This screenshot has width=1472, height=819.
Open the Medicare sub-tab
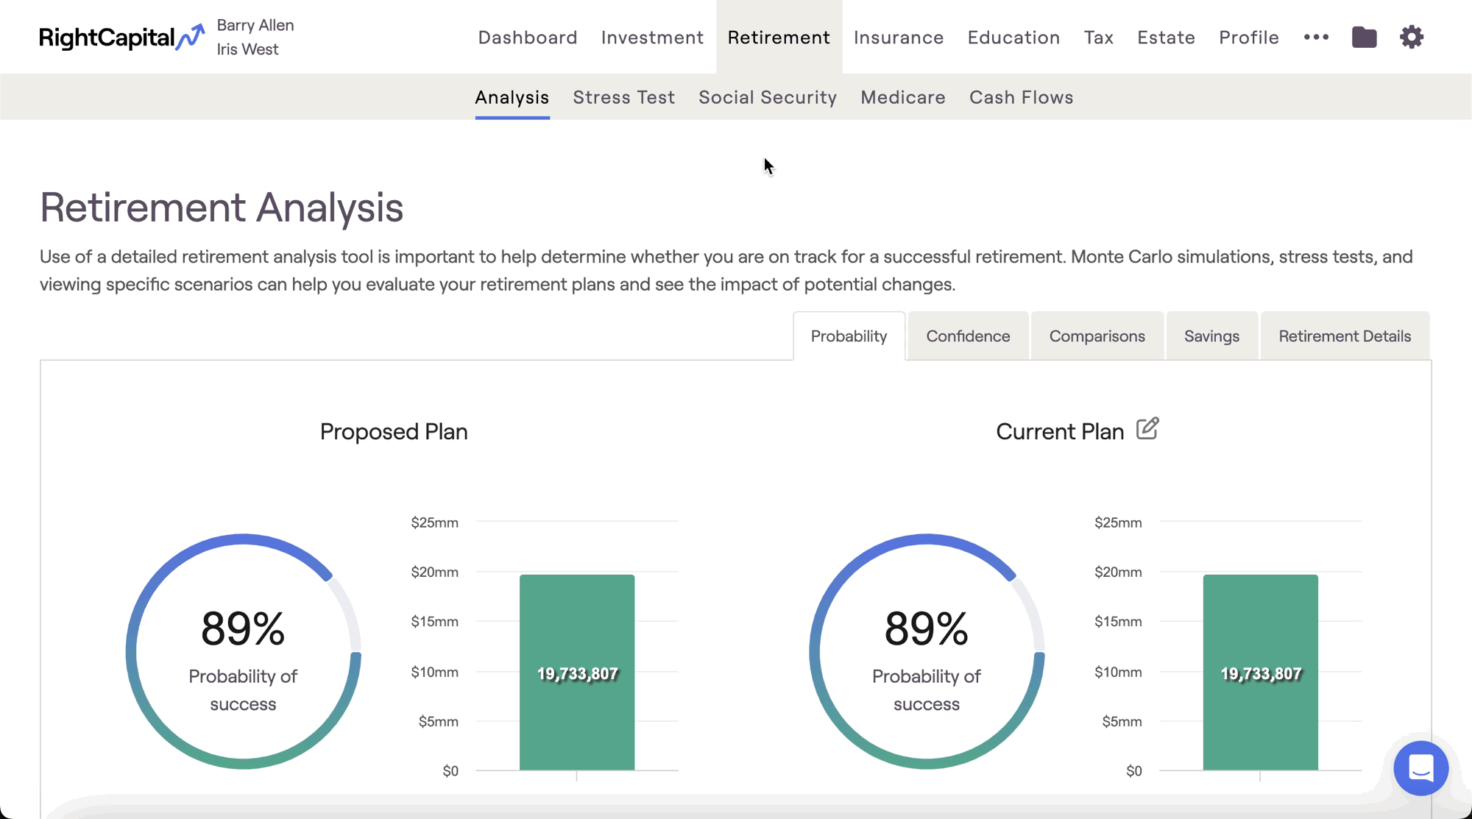pyautogui.click(x=902, y=97)
